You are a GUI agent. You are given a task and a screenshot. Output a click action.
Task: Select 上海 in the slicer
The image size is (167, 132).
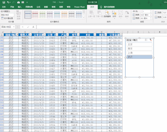[x=139, y=53]
